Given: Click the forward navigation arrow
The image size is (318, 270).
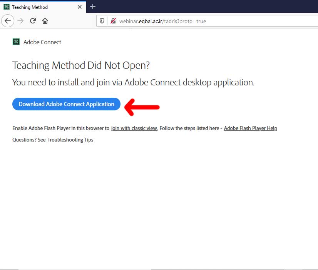Looking at the screenshot, I should pos(20,21).
